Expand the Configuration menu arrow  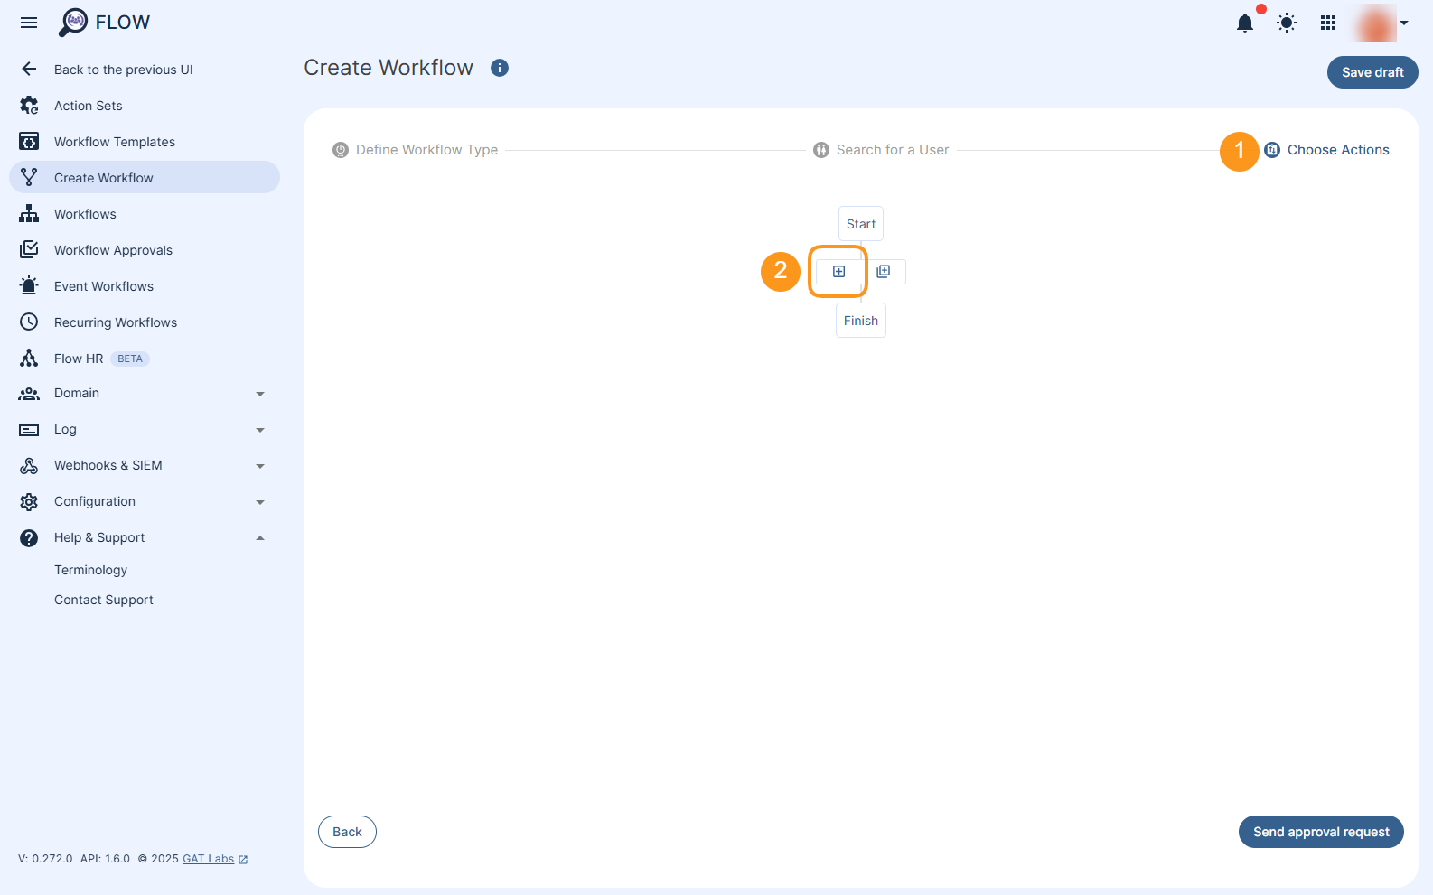(x=260, y=502)
